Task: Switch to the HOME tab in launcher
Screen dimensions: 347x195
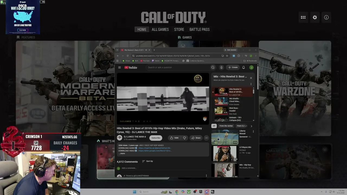Action: click(x=142, y=30)
